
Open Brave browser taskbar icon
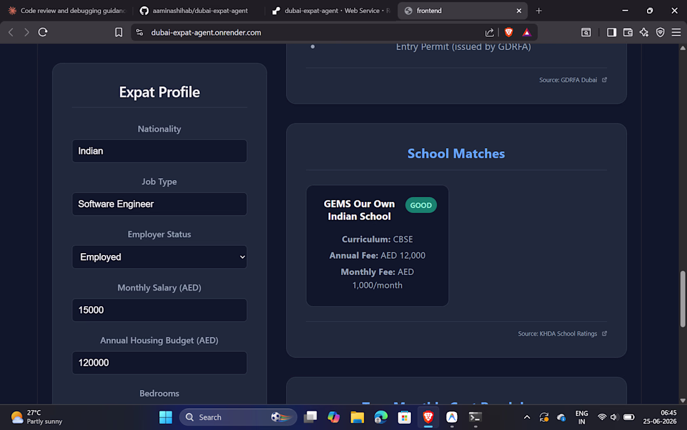tap(428, 417)
